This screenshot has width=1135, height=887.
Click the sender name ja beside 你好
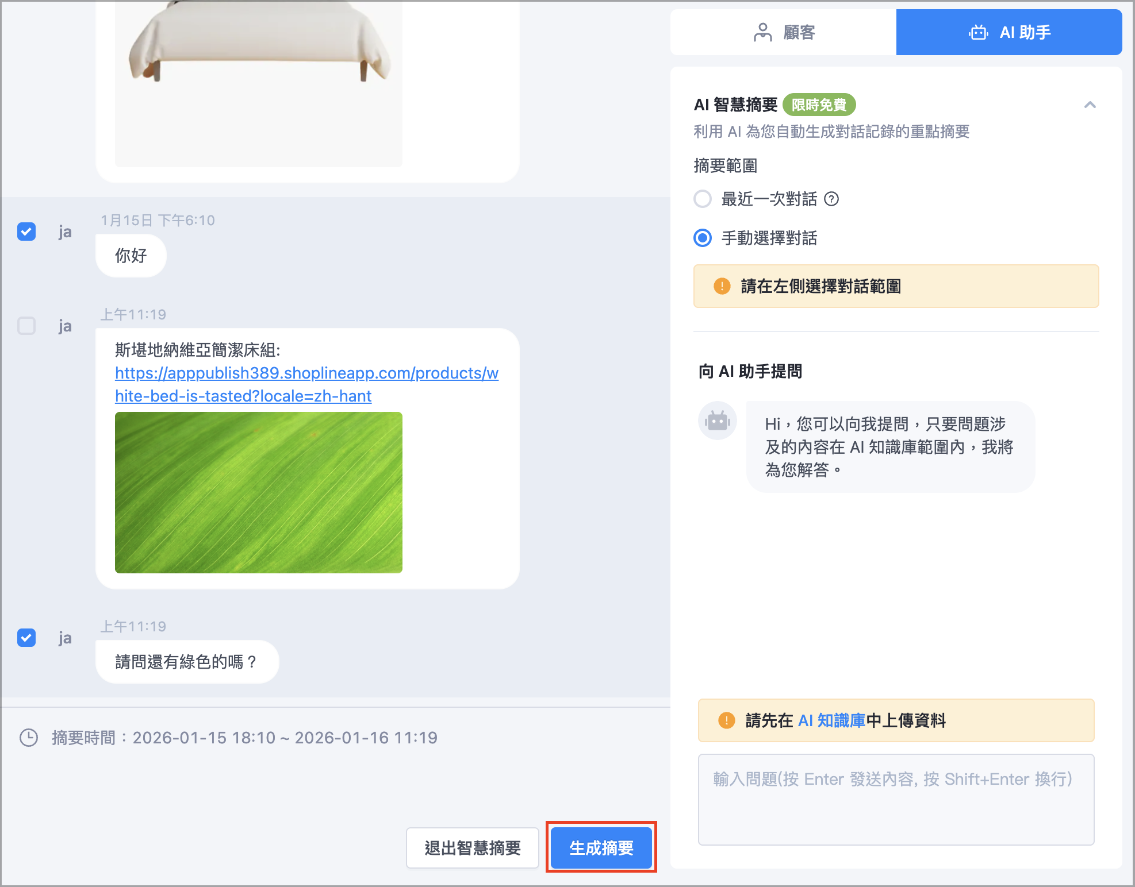[x=65, y=232]
